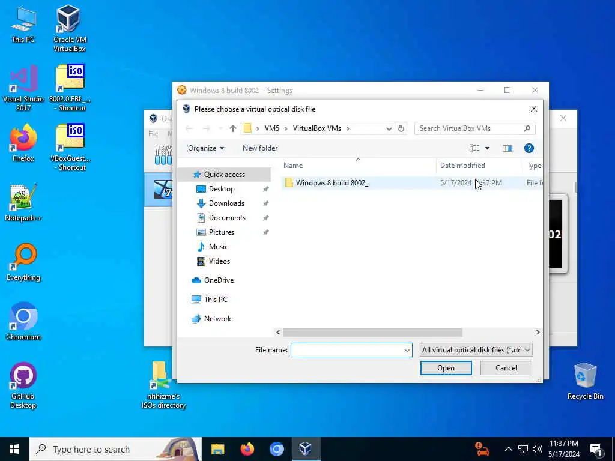Expand the File name history dropdown

point(407,350)
